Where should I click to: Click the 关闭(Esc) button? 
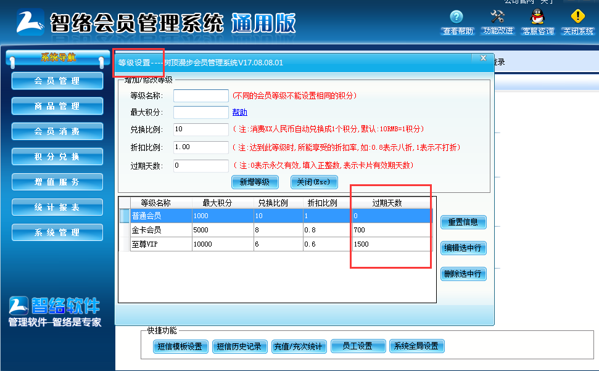tap(314, 182)
